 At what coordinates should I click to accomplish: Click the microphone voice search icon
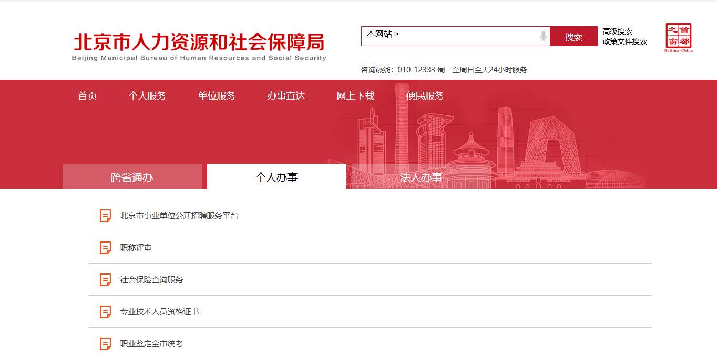544,36
